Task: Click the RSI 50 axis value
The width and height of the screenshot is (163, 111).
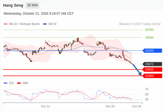Action: point(147,94)
